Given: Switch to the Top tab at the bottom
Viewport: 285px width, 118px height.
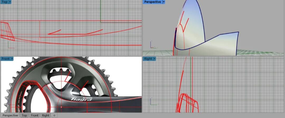Looking at the screenshot, I should click(24, 115).
